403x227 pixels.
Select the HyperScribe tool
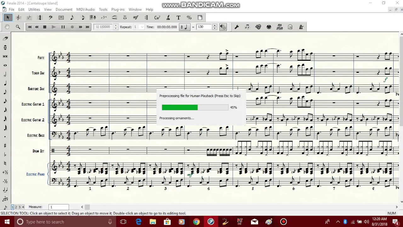(x=93, y=18)
